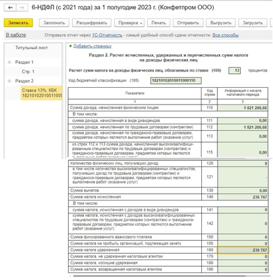
Task: Open the Все способы link
Action: [226, 35]
